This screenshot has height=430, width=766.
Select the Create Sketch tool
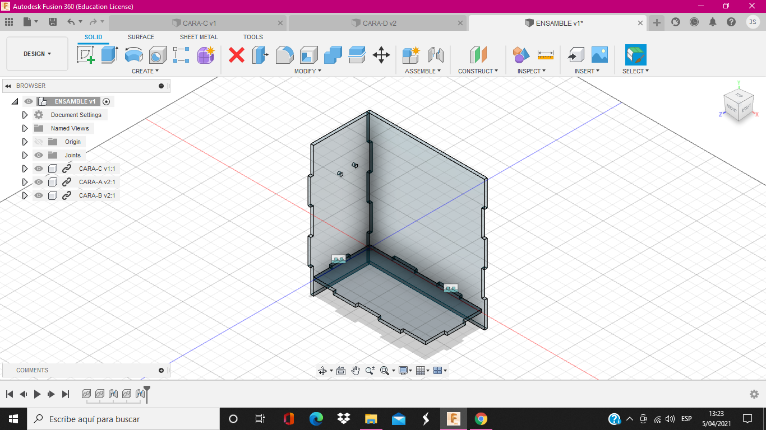(x=86, y=55)
